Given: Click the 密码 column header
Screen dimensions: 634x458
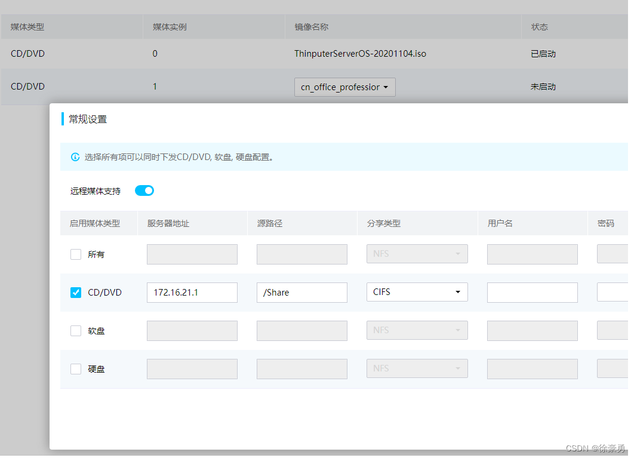Looking at the screenshot, I should (606, 223).
